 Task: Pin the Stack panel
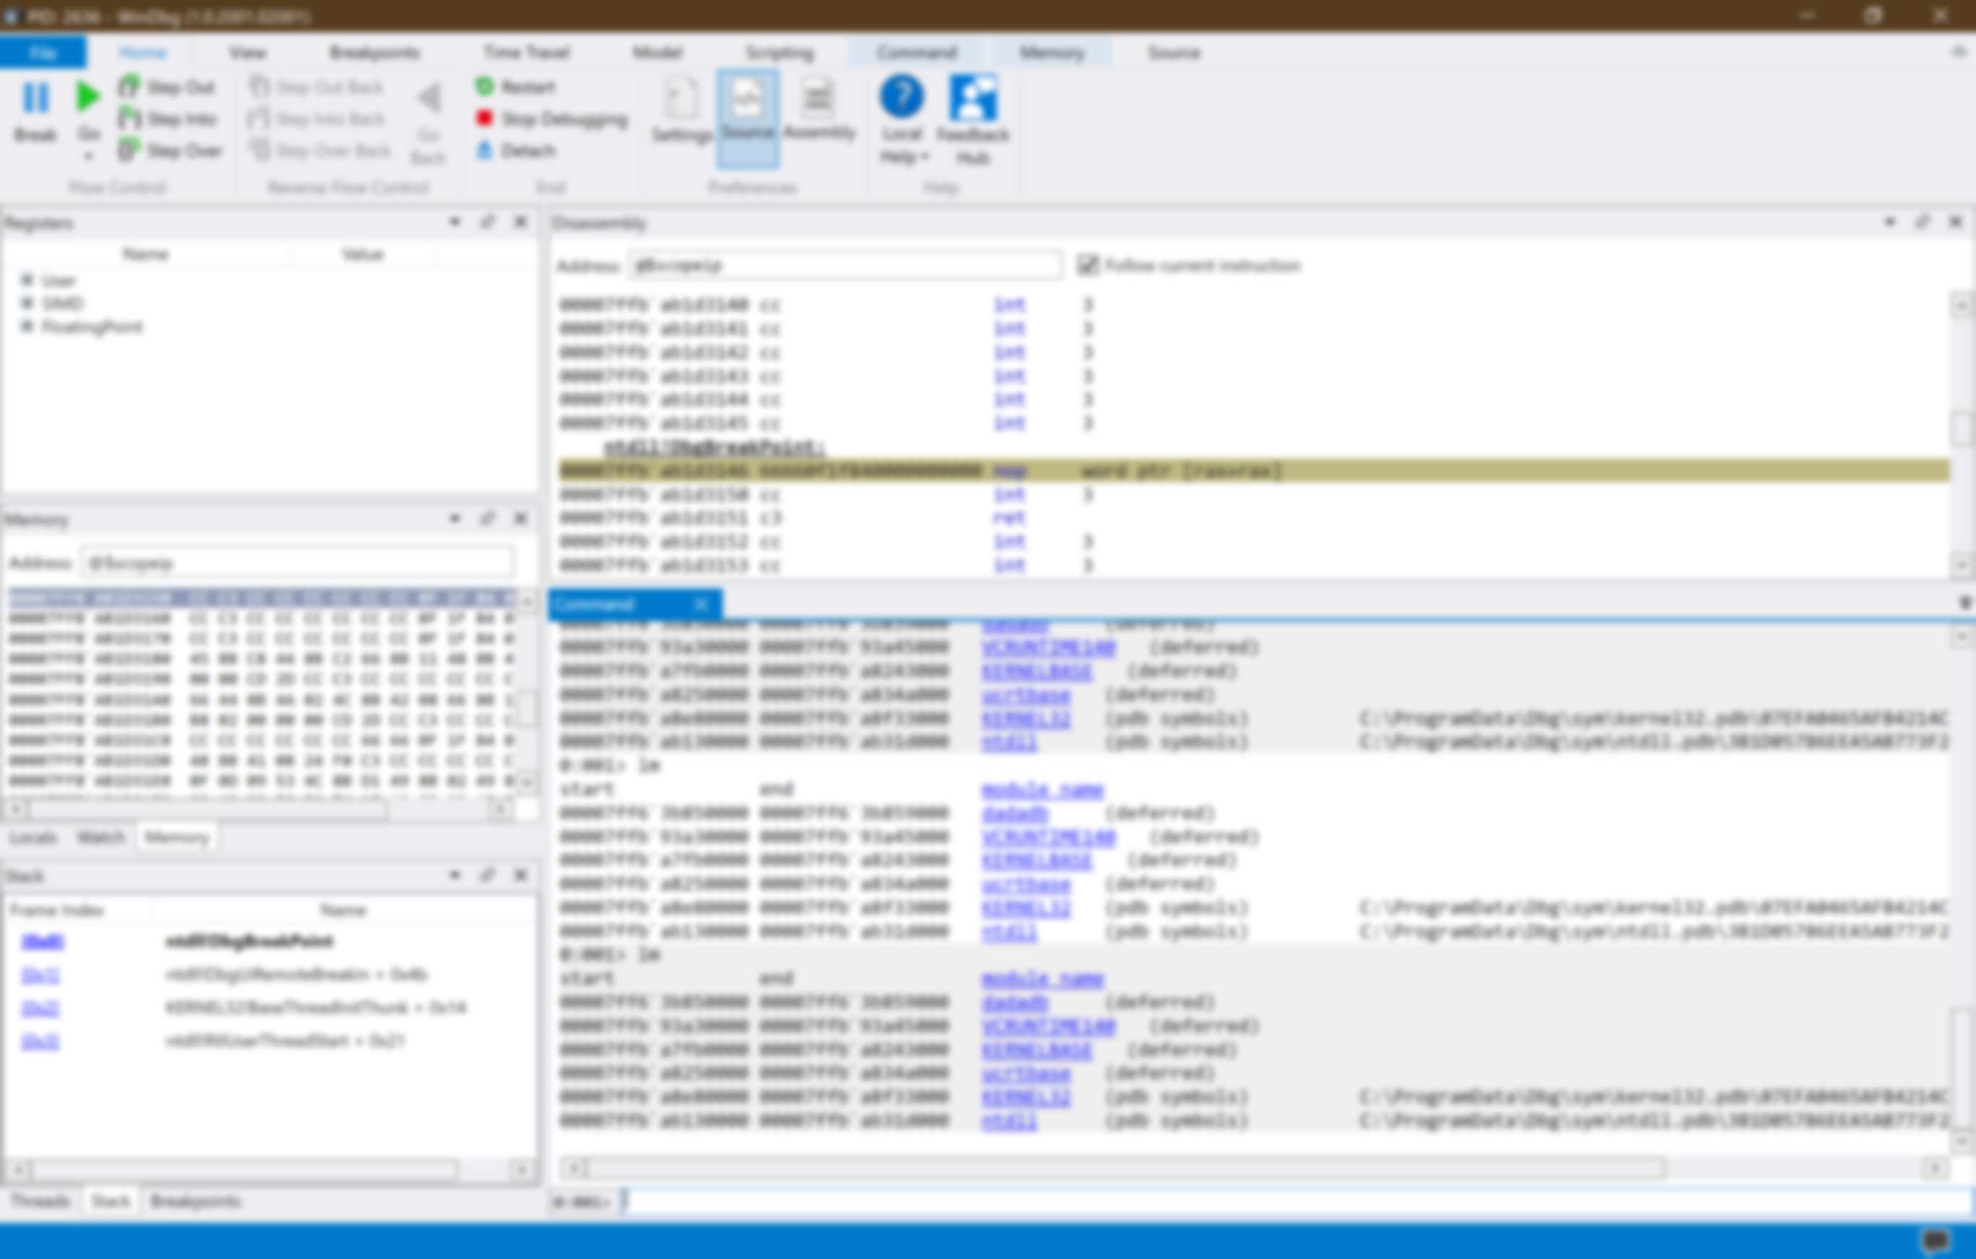[x=487, y=875]
